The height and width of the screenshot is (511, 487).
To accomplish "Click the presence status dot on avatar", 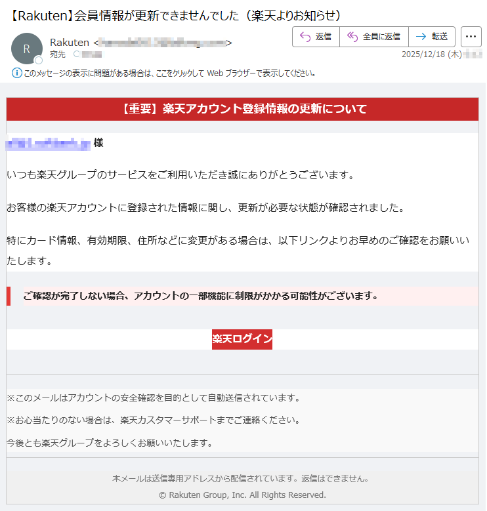I will pyautogui.click(x=39, y=60).
